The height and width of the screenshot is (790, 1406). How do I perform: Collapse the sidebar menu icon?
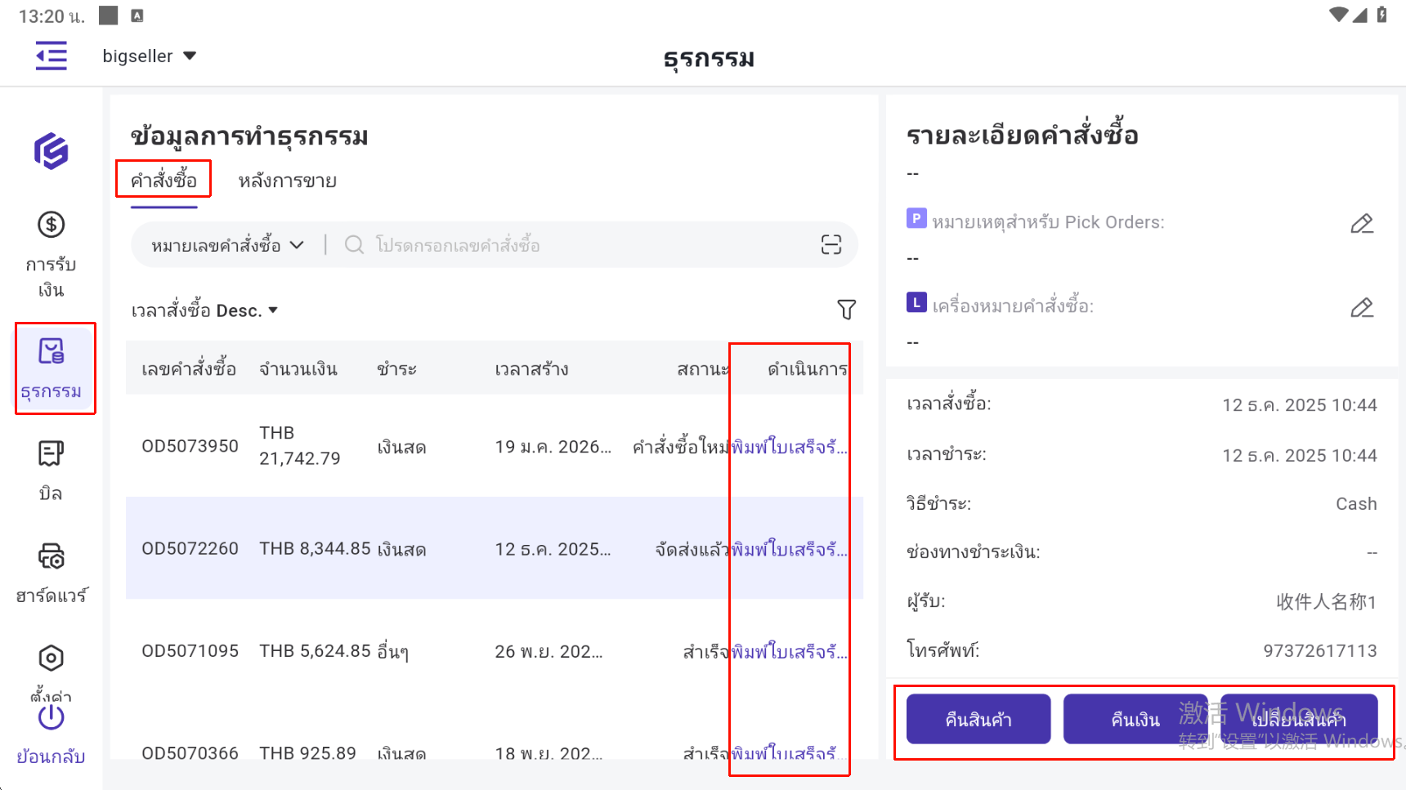[51, 56]
